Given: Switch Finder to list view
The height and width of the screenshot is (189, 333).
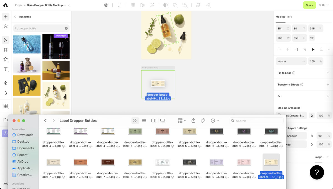Looking at the screenshot, I should (144, 120).
